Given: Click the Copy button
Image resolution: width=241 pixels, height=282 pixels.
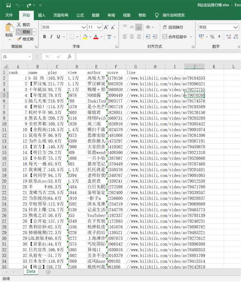Looking at the screenshot, I should pos(24,32).
